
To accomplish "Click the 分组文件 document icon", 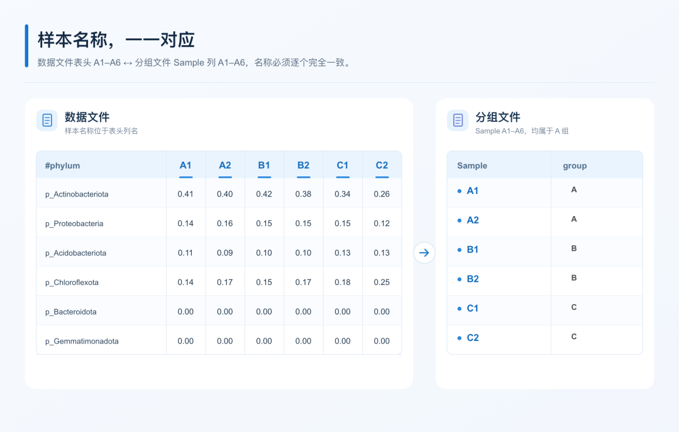I will tap(458, 120).
